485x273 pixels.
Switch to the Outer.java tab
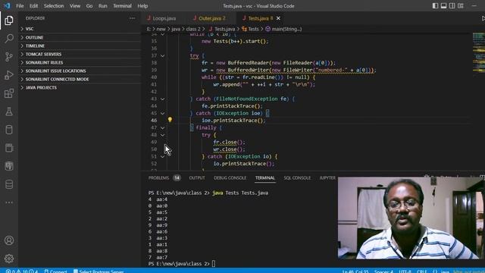pyautogui.click(x=212, y=18)
